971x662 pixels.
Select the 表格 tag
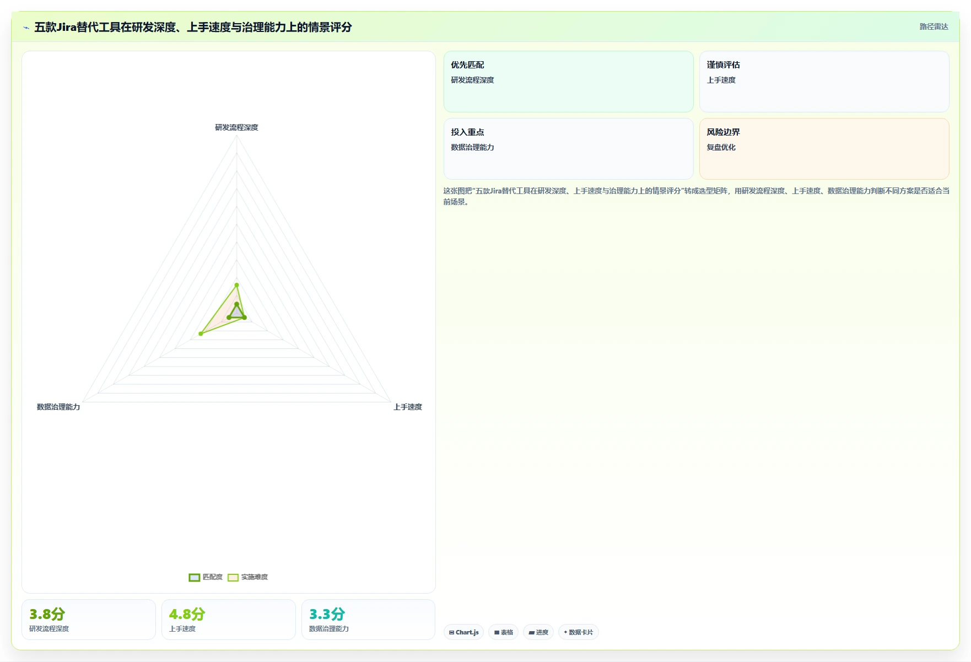pyautogui.click(x=503, y=632)
